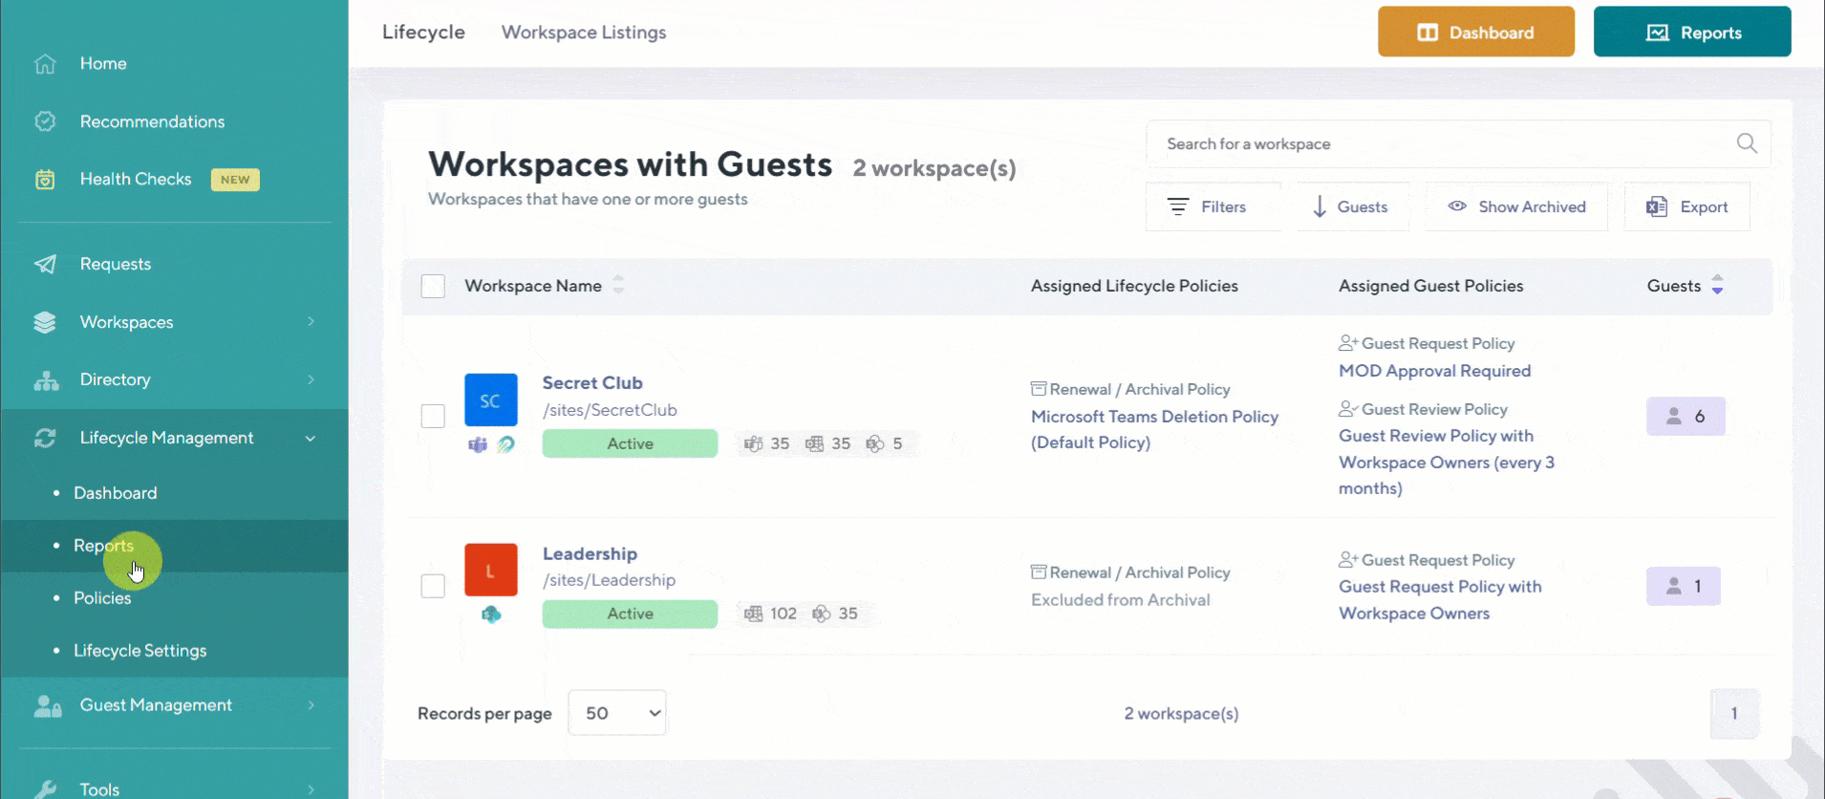This screenshot has height=799, width=1825.
Task: Sort by Guests column header arrows
Action: click(x=1717, y=285)
